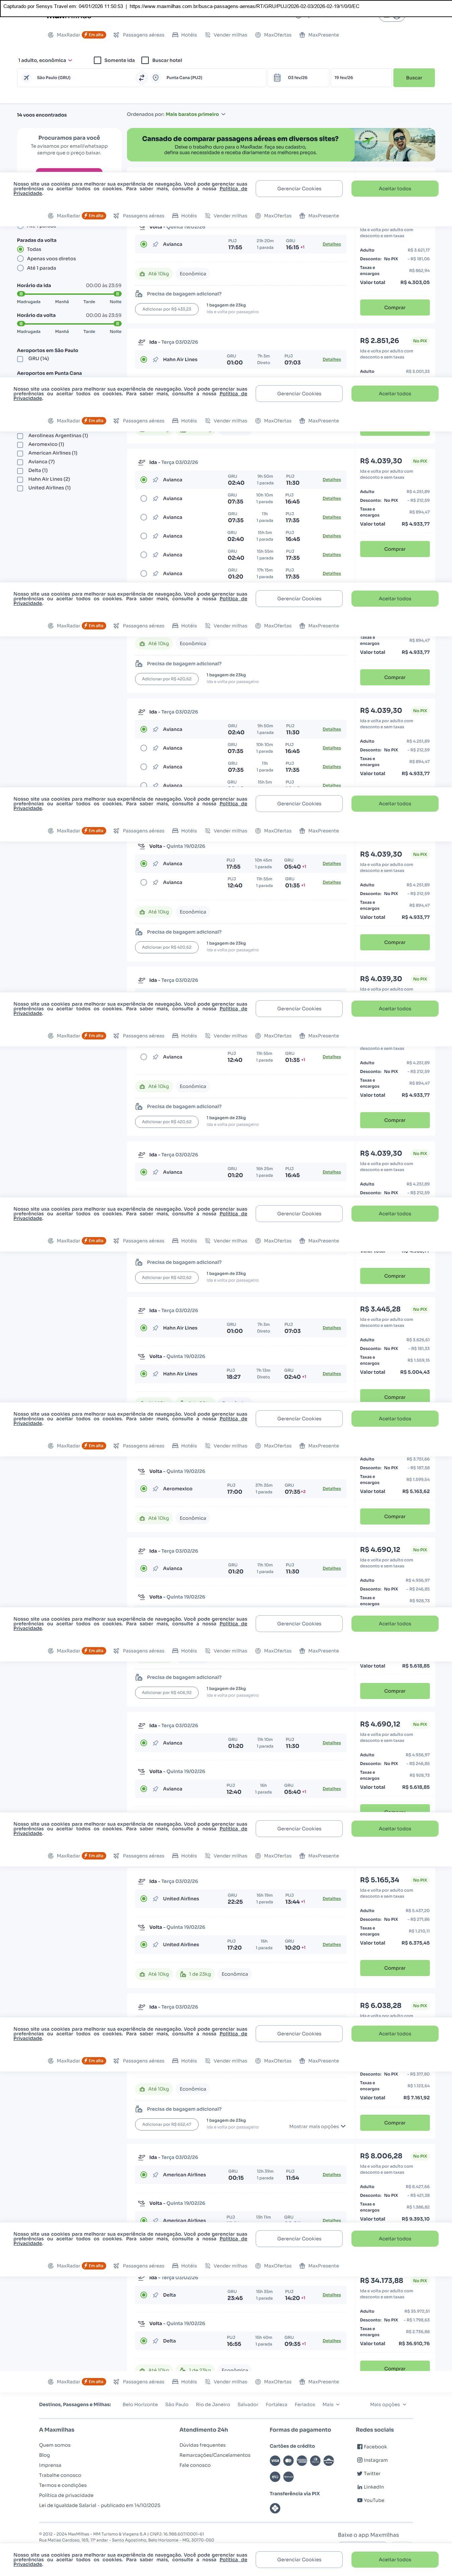
Task: Click the airplane icon in the origin field
Action: tap(27, 77)
